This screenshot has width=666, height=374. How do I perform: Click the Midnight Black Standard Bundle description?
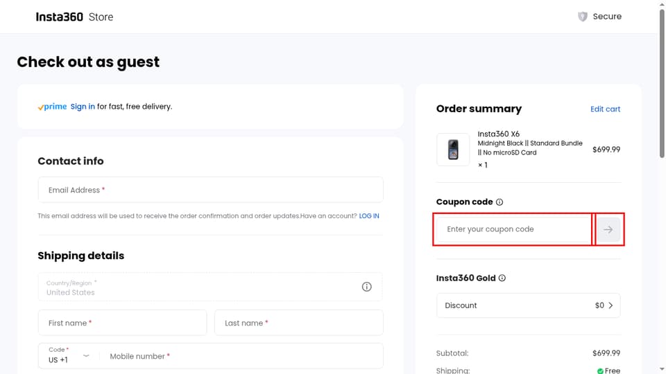coord(530,148)
